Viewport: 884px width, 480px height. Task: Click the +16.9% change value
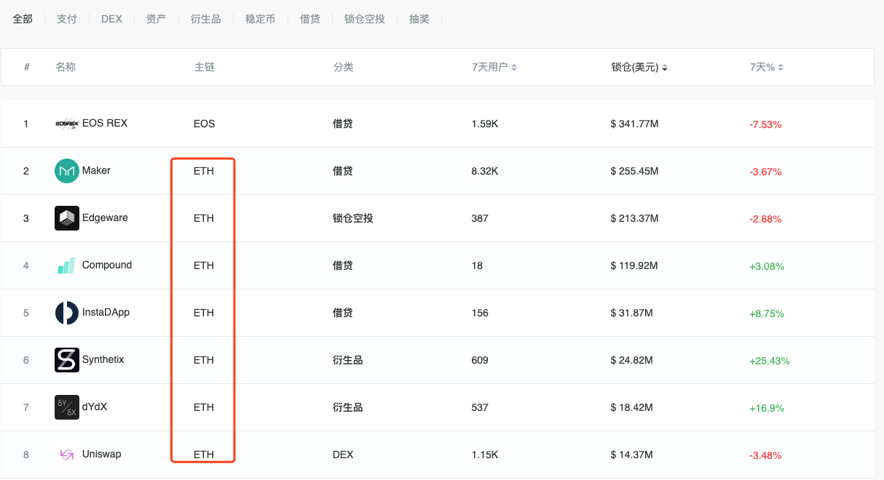767,408
